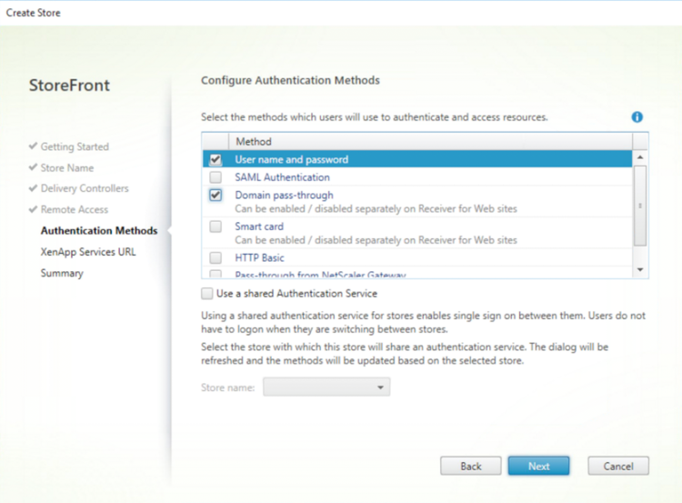
Task: Select the Smart card row text
Action: [x=259, y=226]
